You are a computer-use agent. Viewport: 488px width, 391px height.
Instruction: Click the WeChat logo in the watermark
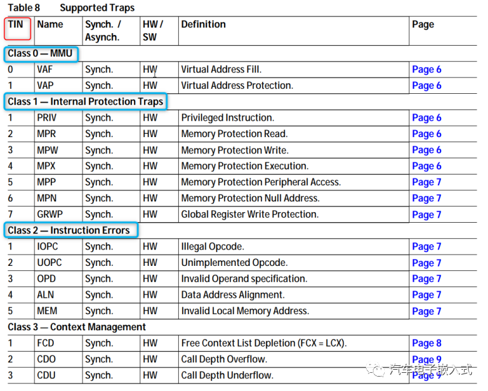(378, 370)
